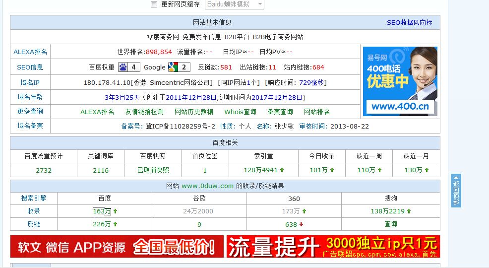Click the 域名年龄 label link
The height and width of the screenshot is (268, 489).
pyautogui.click(x=30, y=97)
